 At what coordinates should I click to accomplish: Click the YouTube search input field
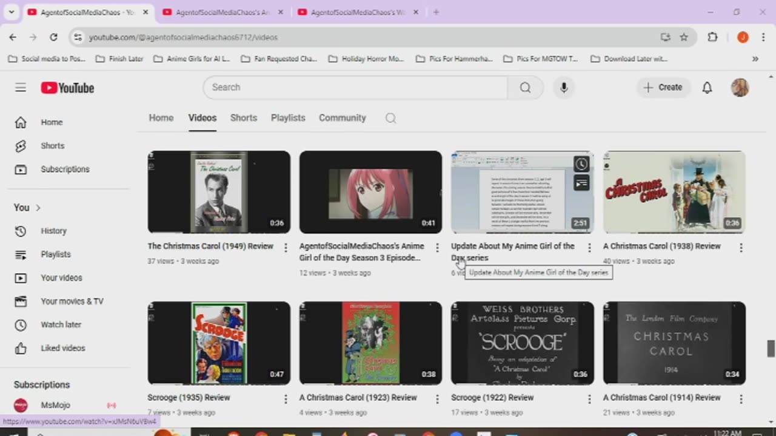(355, 87)
